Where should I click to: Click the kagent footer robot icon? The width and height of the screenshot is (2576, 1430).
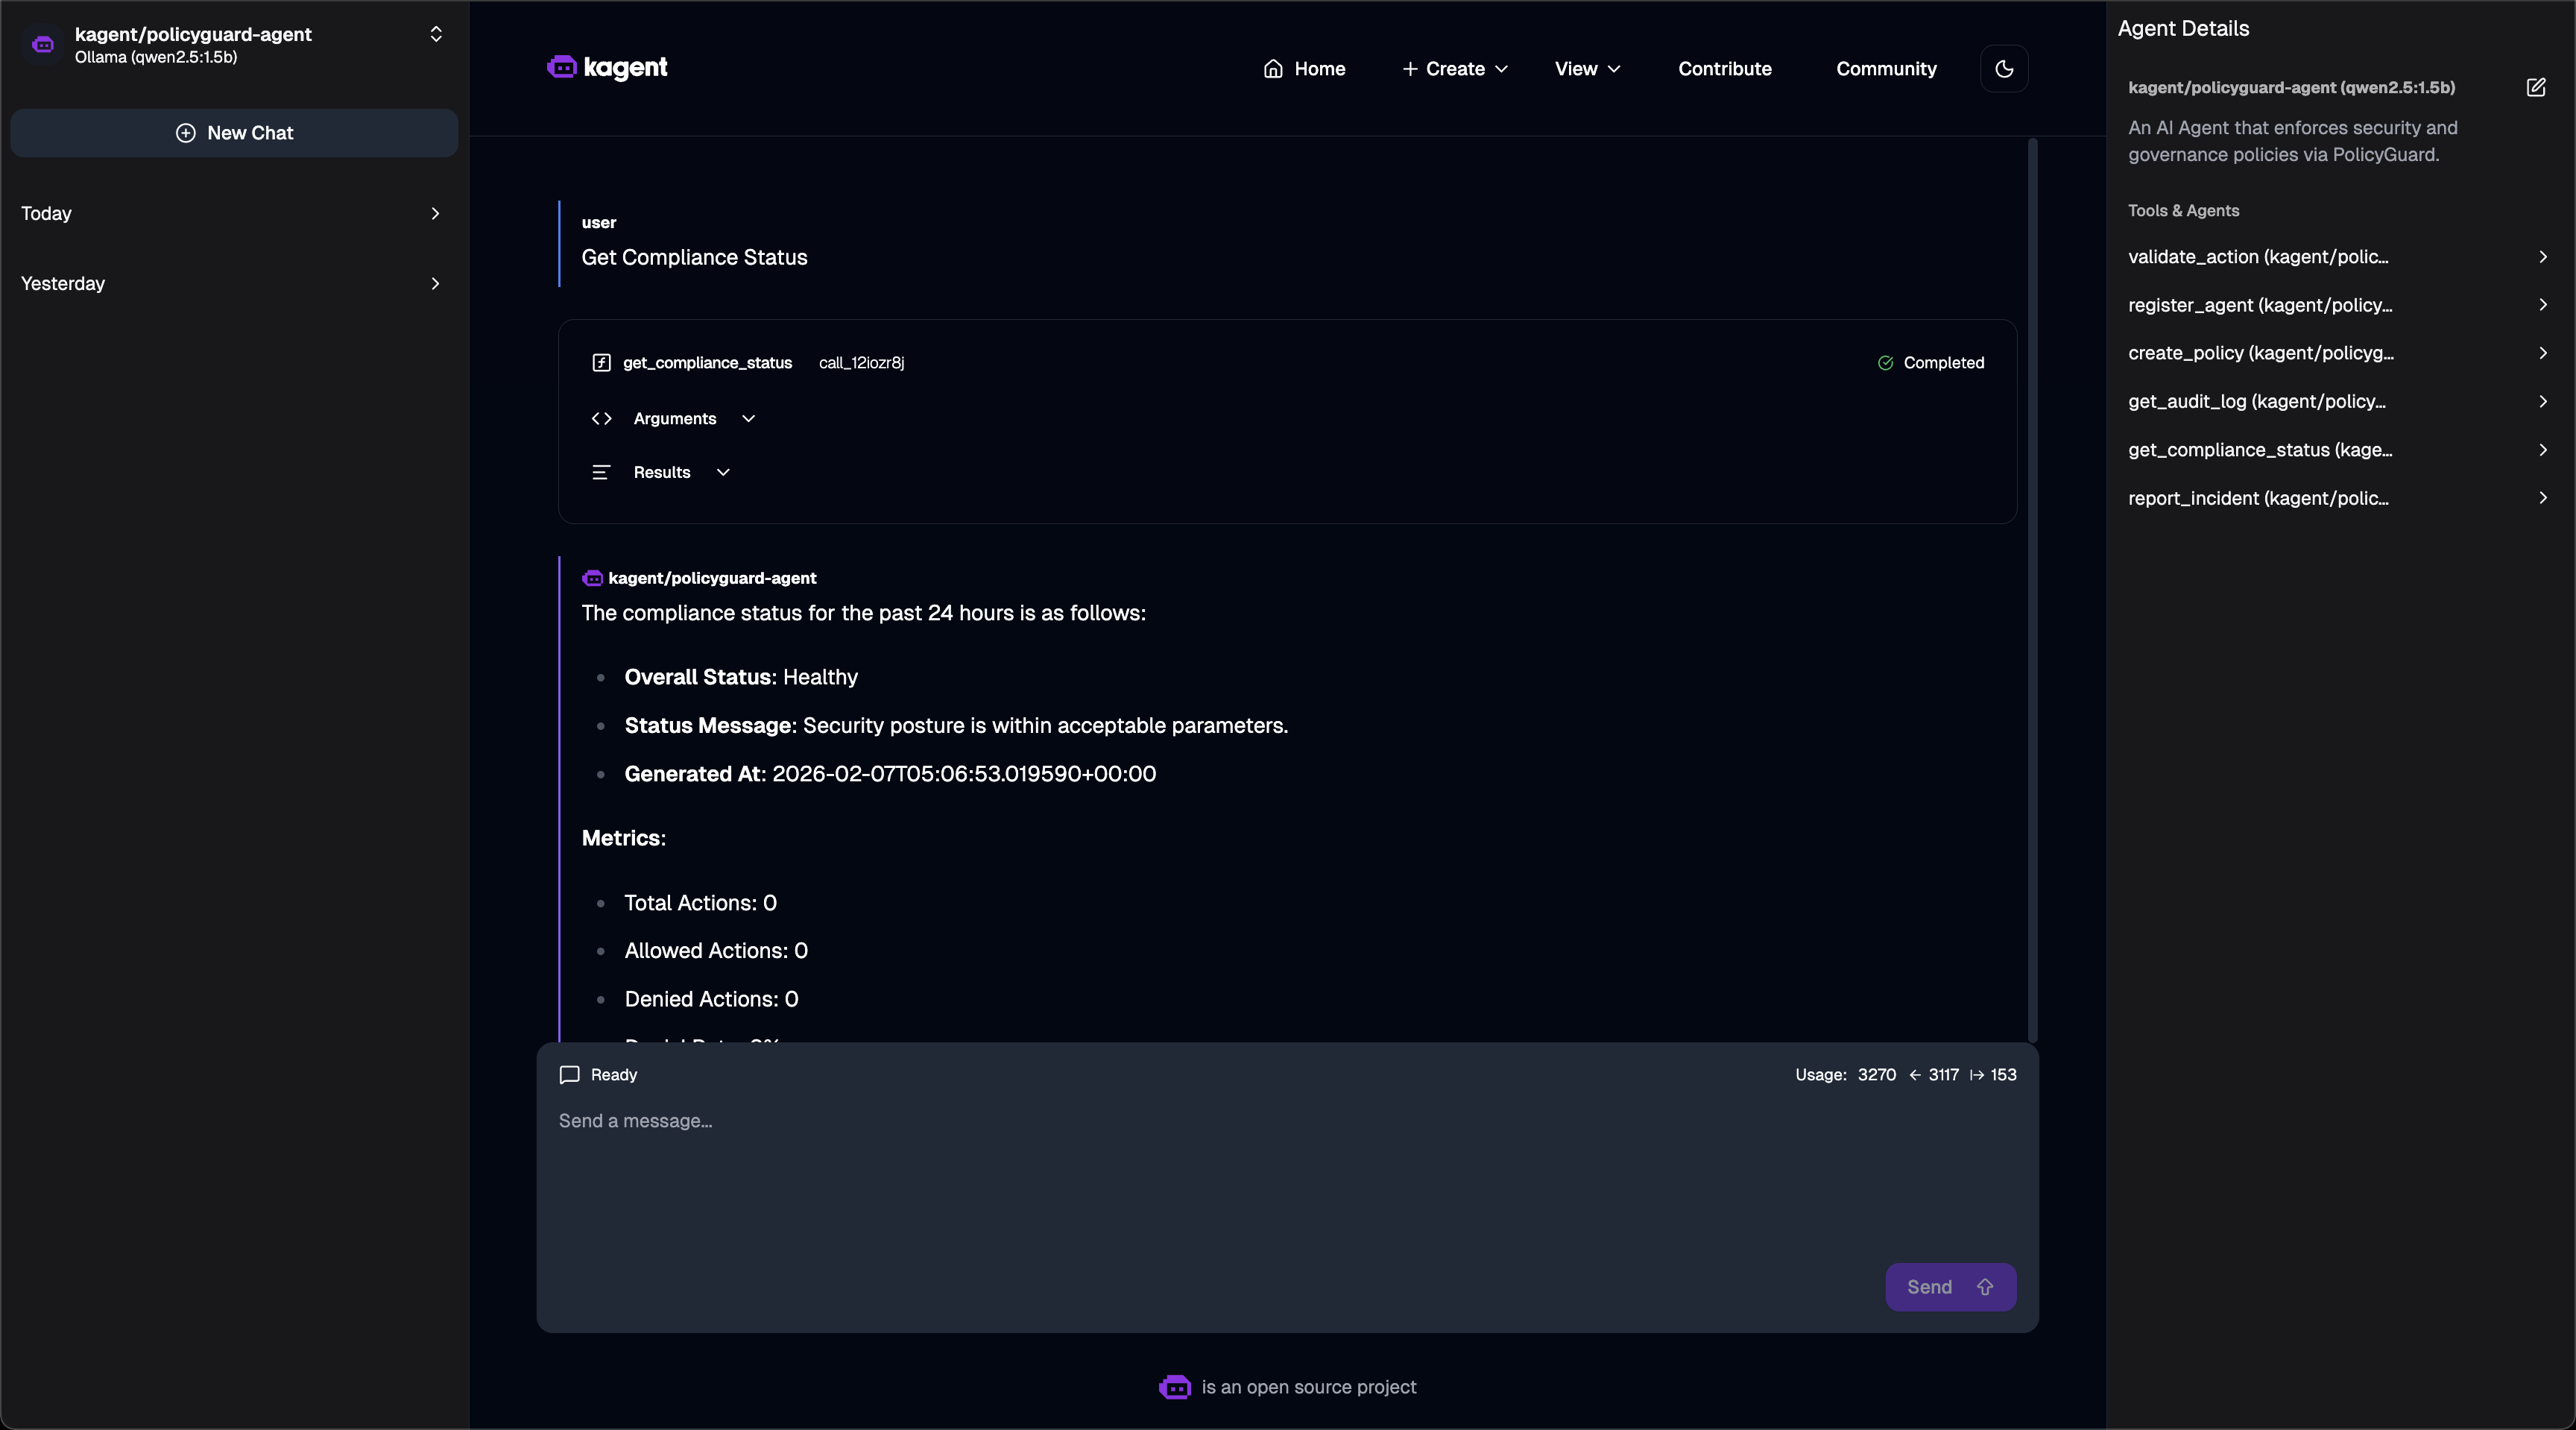click(1174, 1387)
